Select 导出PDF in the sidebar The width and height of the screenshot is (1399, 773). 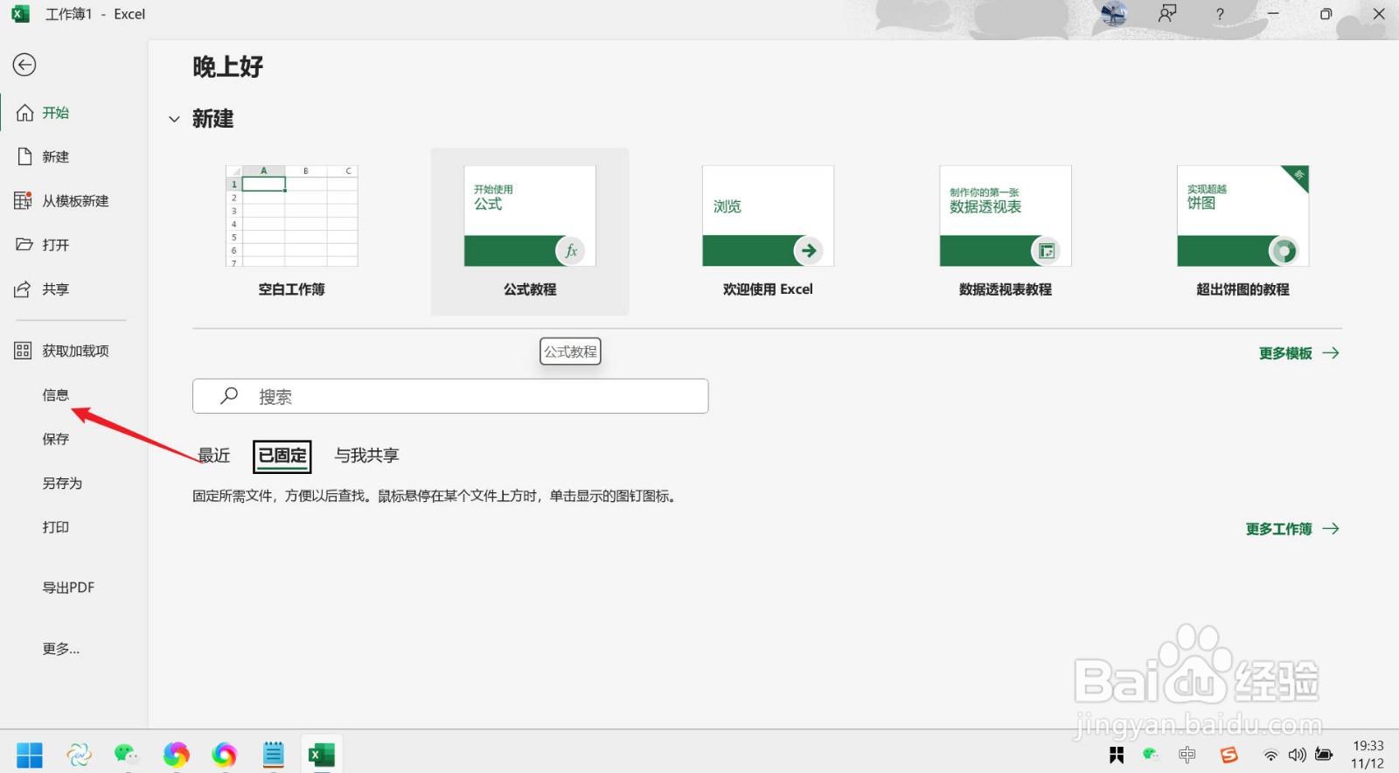click(68, 588)
